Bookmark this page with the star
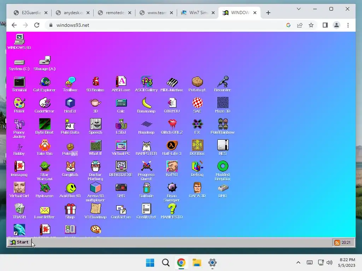 pos(311,25)
